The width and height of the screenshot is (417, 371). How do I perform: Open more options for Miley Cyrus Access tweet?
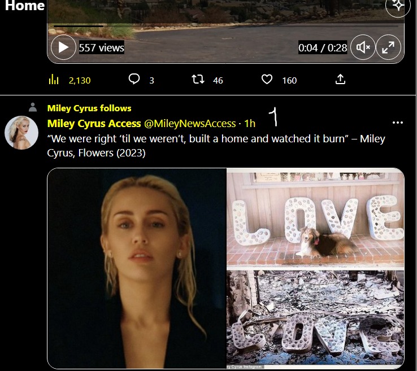[x=398, y=123]
